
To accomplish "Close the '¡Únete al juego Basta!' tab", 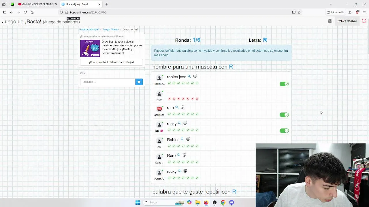I will (x=99, y=4).
